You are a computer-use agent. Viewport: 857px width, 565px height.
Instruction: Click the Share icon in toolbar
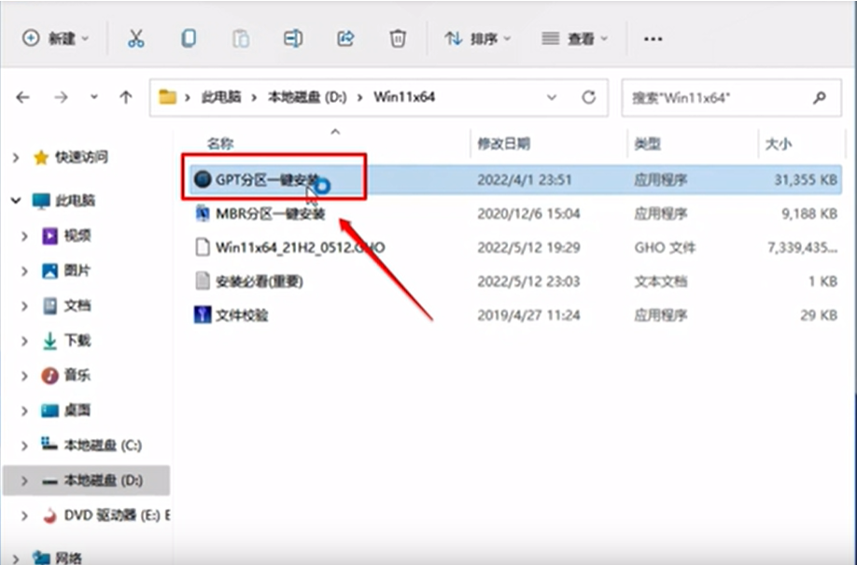[345, 38]
